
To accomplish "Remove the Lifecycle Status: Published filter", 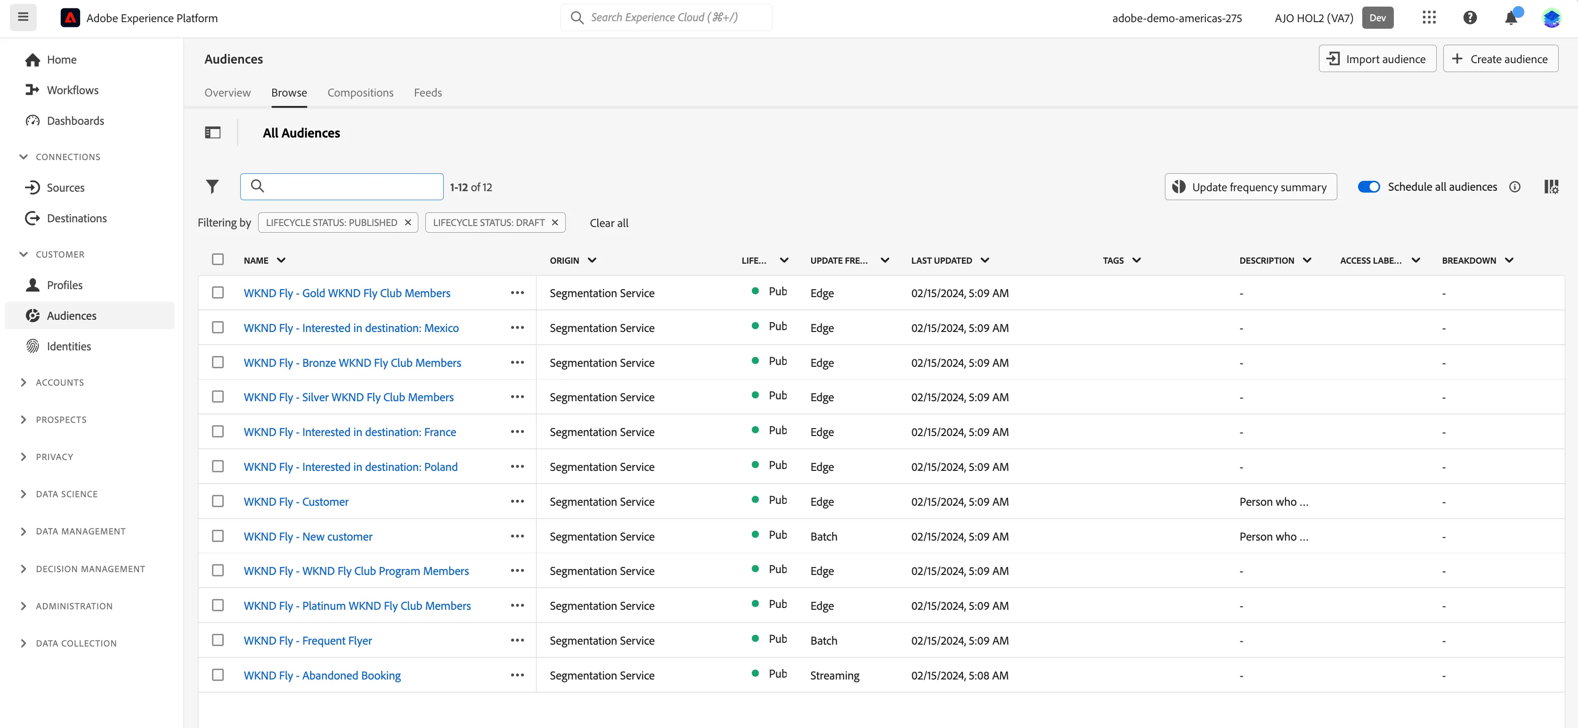I will (x=408, y=222).
